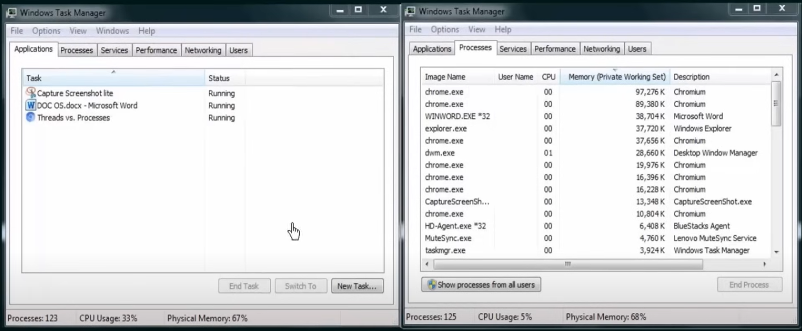Switch to Users tab in left Task Manager
This screenshot has width=802, height=331.
tap(238, 50)
